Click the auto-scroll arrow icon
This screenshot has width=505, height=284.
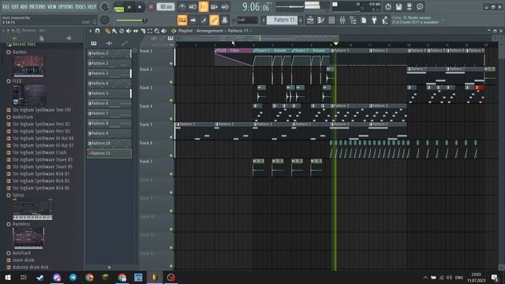(193, 21)
